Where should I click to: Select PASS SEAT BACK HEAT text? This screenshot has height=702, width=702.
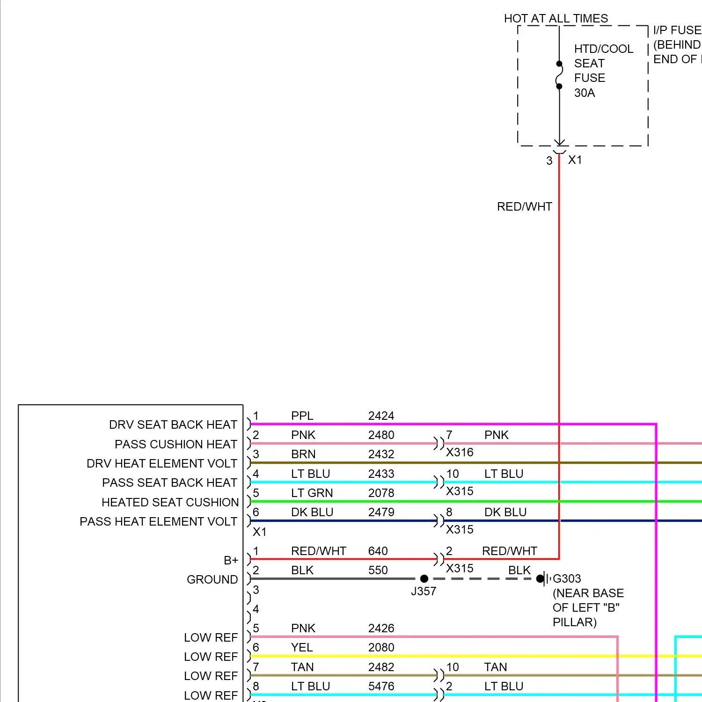coord(170,483)
